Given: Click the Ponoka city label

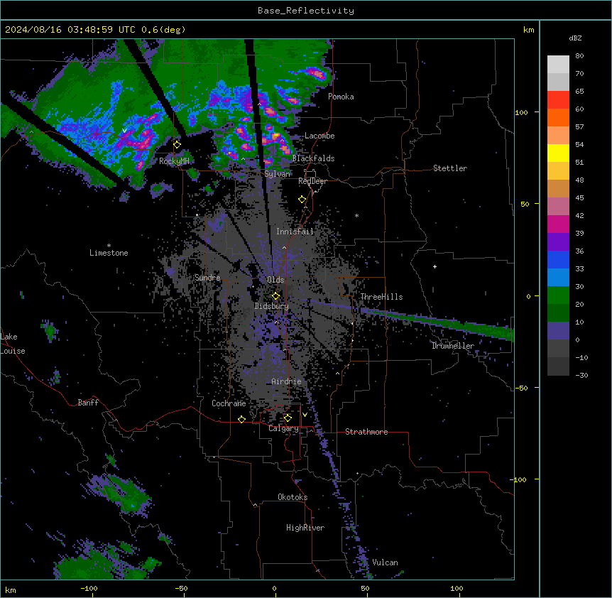Looking at the screenshot, I should point(341,97).
